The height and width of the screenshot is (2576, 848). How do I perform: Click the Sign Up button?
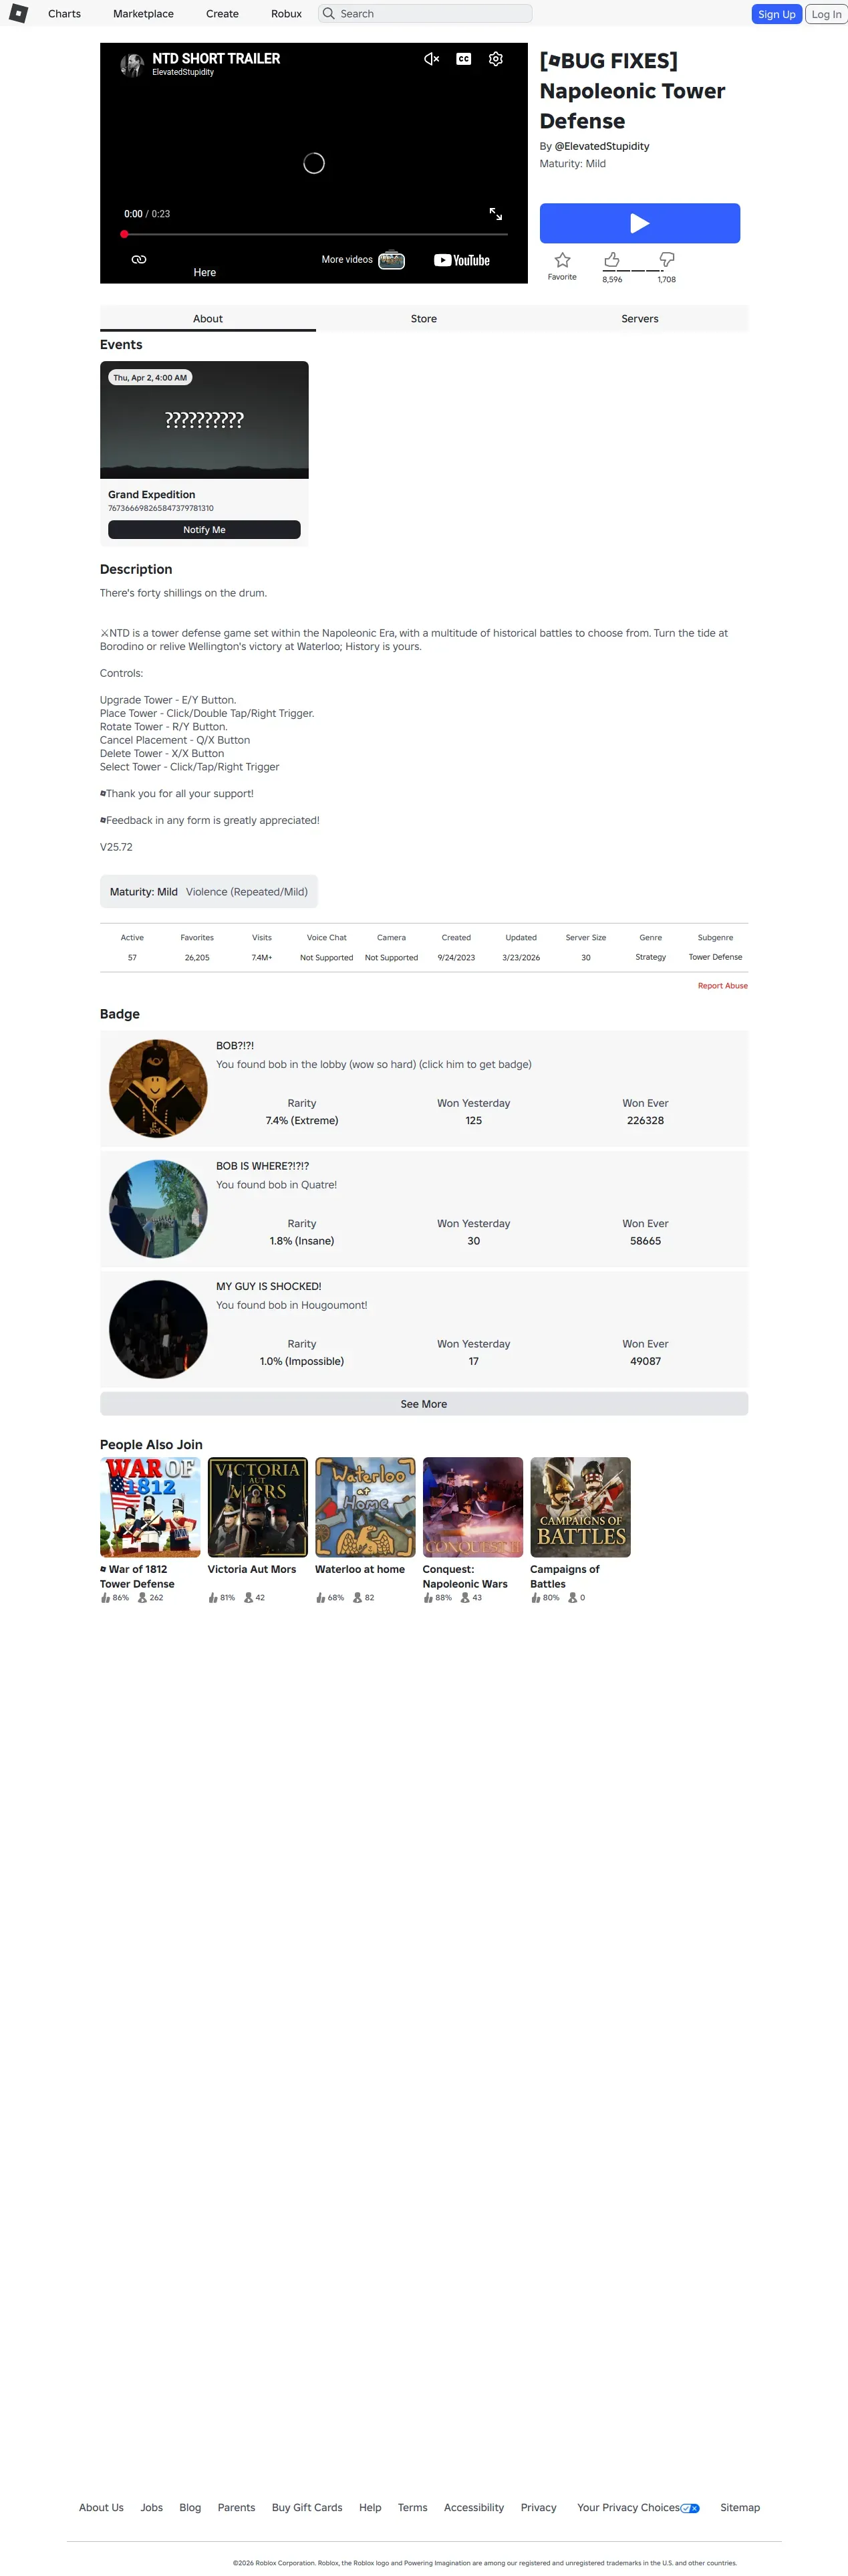[776, 14]
